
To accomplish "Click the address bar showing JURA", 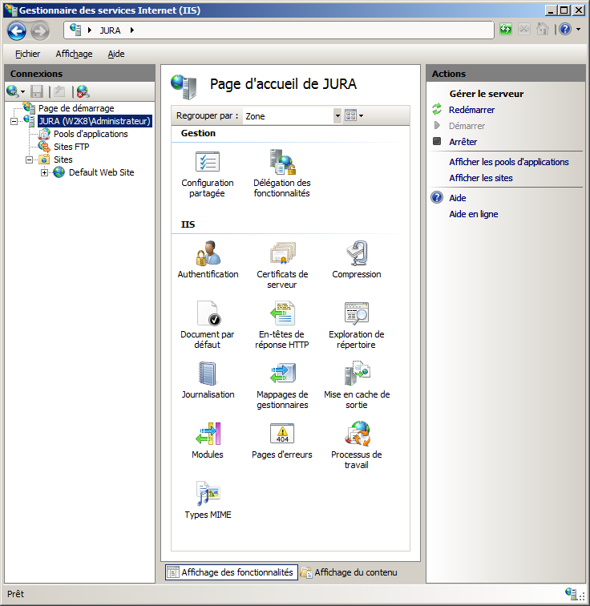I will 281,30.
